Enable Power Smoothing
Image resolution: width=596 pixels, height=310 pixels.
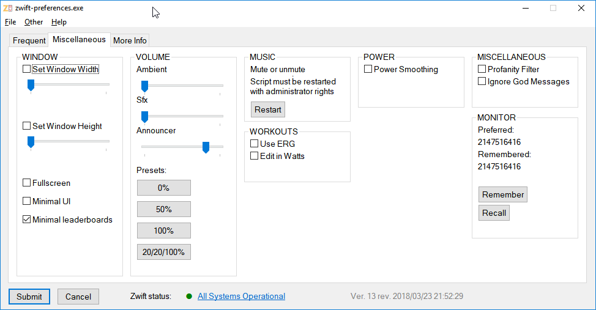(368, 69)
